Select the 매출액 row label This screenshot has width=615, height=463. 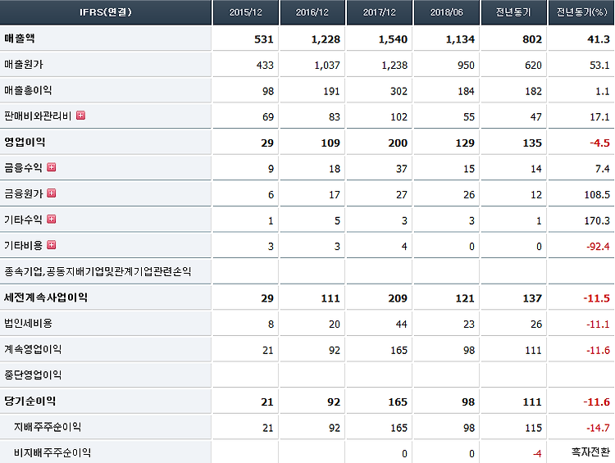point(20,39)
